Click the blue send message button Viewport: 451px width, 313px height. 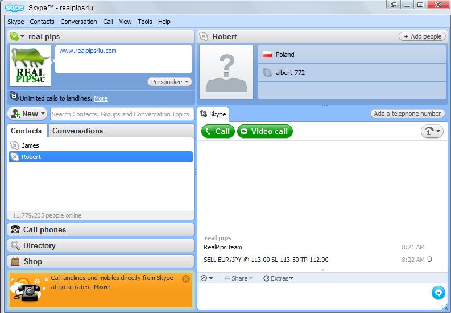[438, 293]
